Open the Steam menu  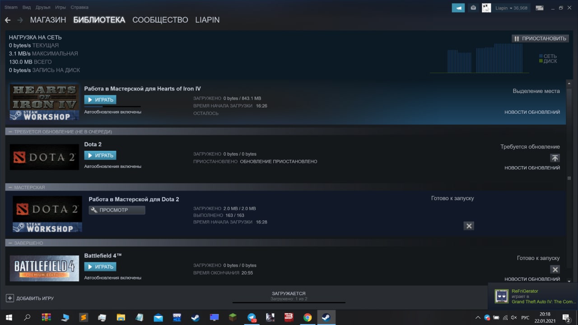(x=11, y=7)
